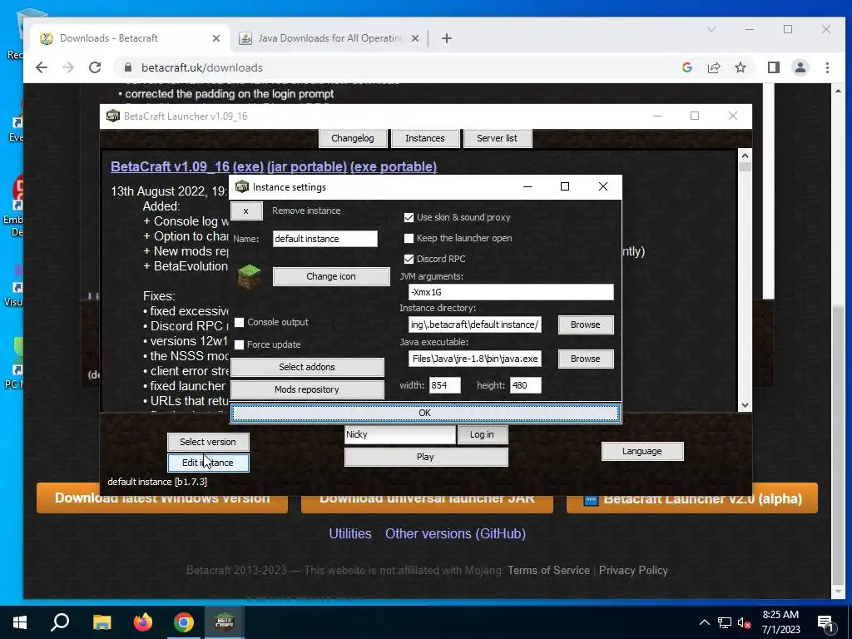Open taskbar Search
This screenshot has width=852, height=639.
point(60,622)
